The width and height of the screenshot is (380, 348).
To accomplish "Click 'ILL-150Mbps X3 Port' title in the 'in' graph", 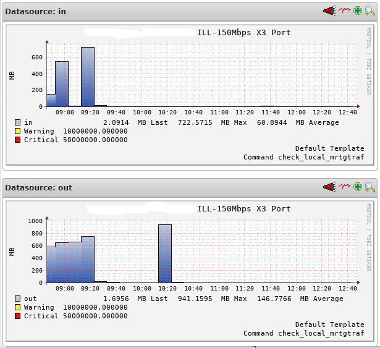I will pos(243,33).
